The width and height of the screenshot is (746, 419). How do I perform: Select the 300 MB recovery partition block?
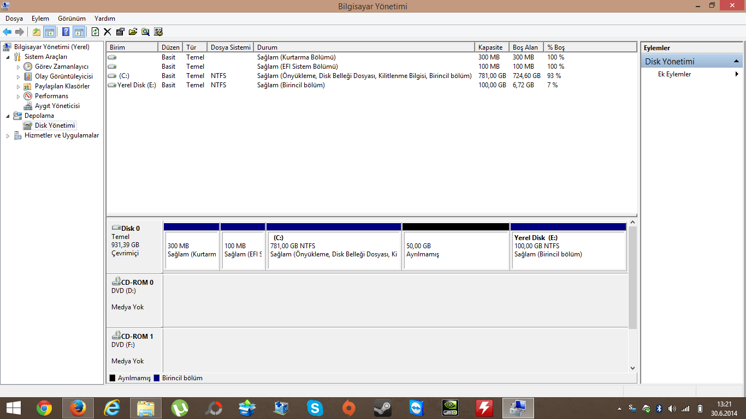click(x=191, y=246)
